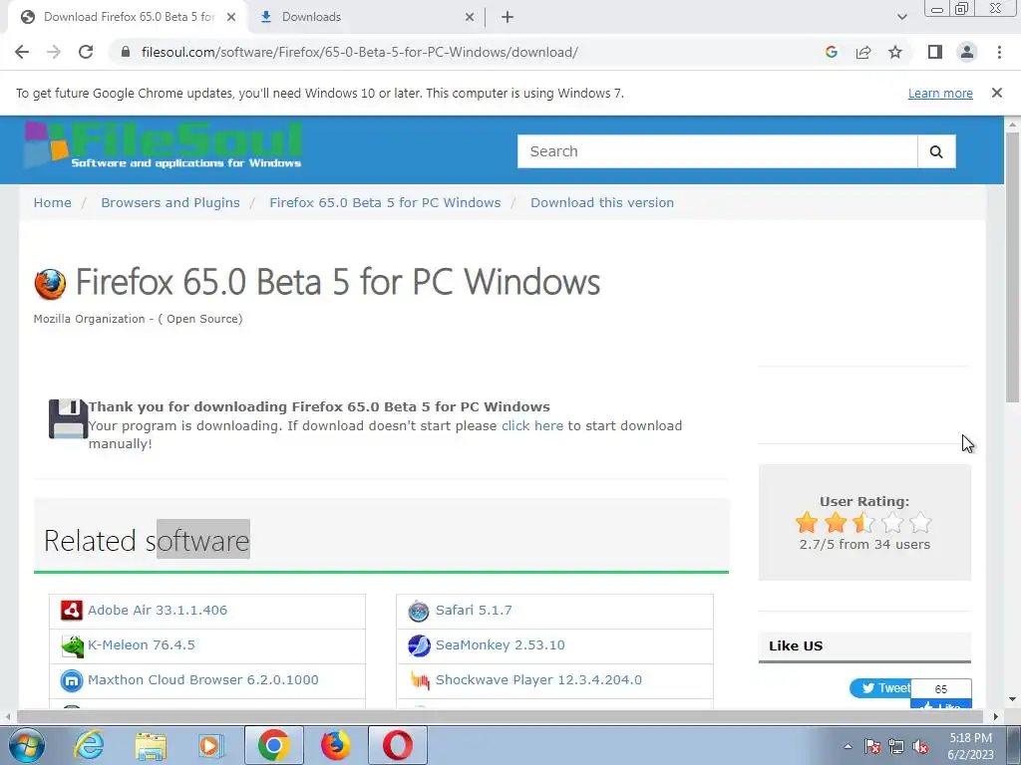Open a new browser tab
This screenshot has width=1021, height=765.
[x=508, y=17]
